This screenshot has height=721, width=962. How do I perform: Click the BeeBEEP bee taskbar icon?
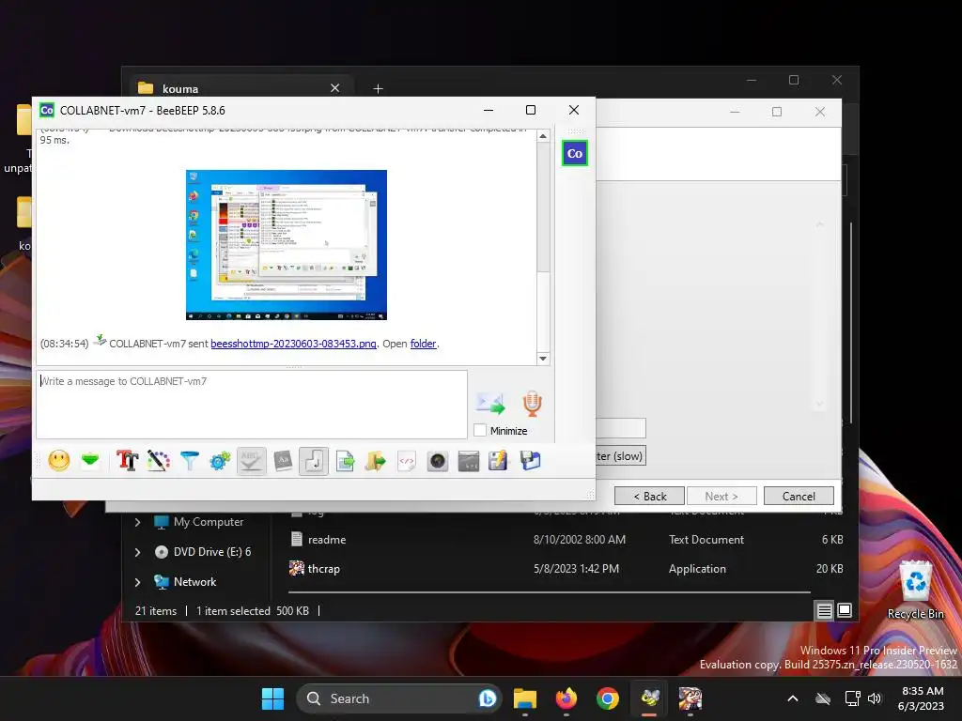click(x=650, y=698)
